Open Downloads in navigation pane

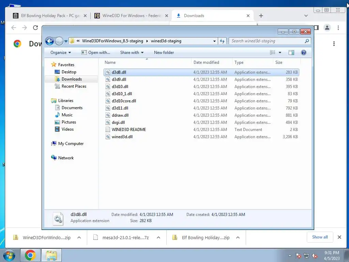[x=72, y=79]
